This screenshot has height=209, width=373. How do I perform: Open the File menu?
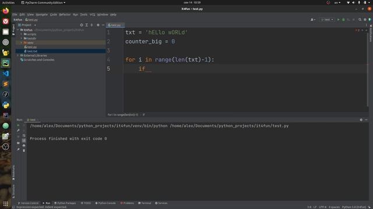[x=15, y=15]
